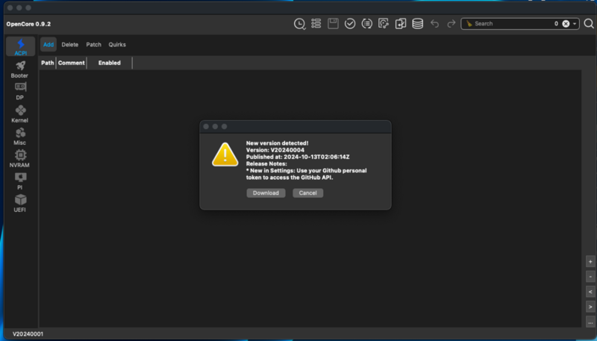This screenshot has height=341, width=597.
Task: Click the undo arrow icon
Action: click(x=434, y=24)
